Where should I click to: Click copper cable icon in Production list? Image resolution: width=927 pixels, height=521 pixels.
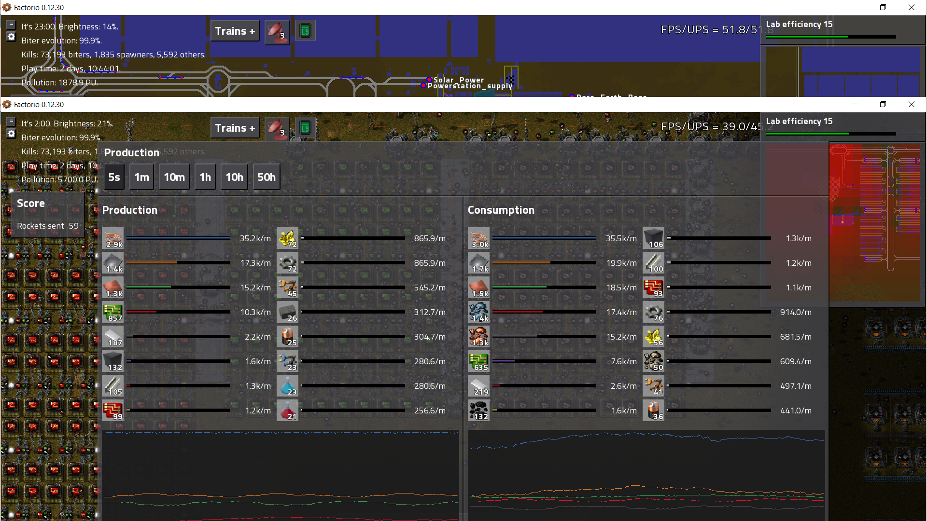tap(113, 238)
